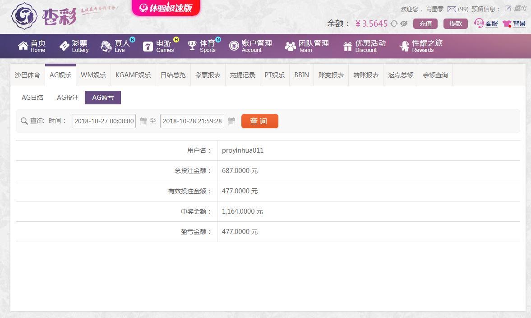This screenshot has height=318, width=531.
Task: Open the 真人 Live menu
Action: [x=117, y=46]
